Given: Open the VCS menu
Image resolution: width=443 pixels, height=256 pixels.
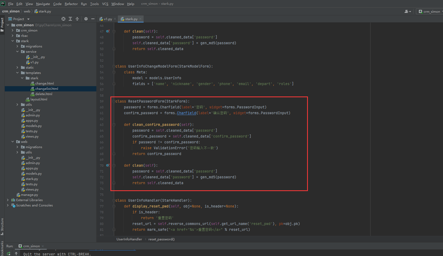Looking at the screenshot, I should 105,4.
